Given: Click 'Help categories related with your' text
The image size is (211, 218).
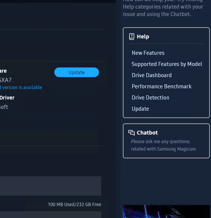Looking at the screenshot, I should point(163,7).
